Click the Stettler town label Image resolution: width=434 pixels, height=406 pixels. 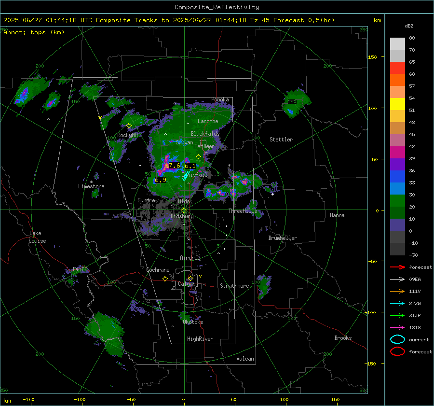click(281, 140)
